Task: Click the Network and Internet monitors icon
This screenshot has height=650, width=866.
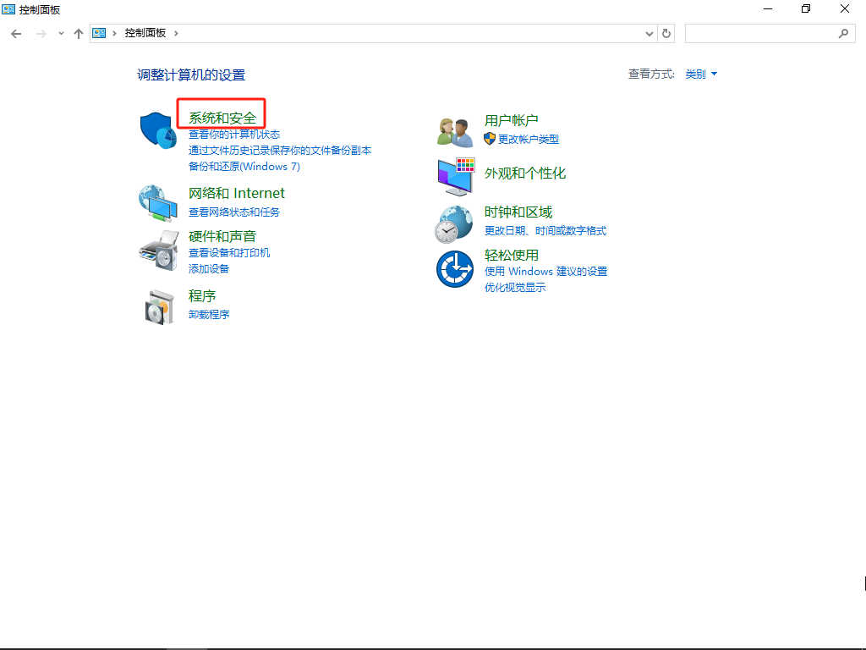Action: click(157, 203)
